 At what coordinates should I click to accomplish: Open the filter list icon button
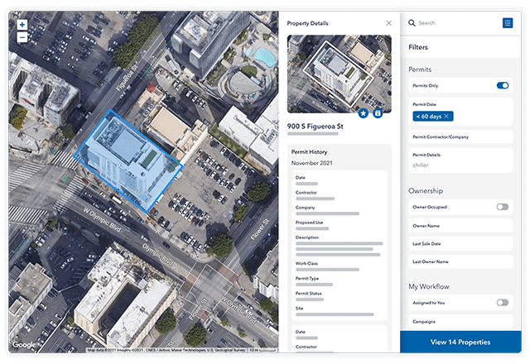tap(508, 23)
